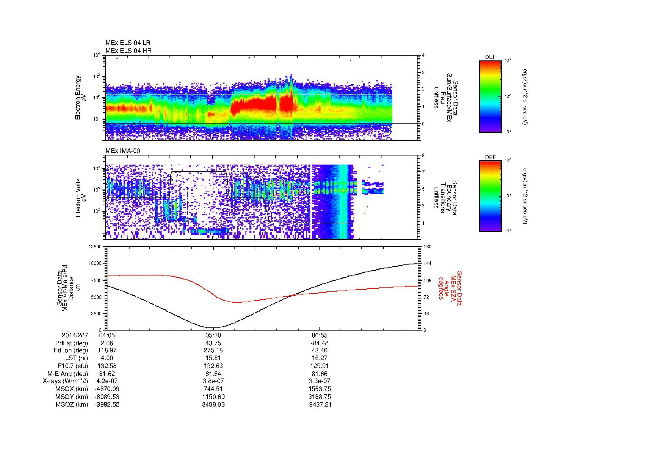The width and height of the screenshot is (663, 469).
Task: Click the altitude tick label '12500'
Action: tap(96, 247)
